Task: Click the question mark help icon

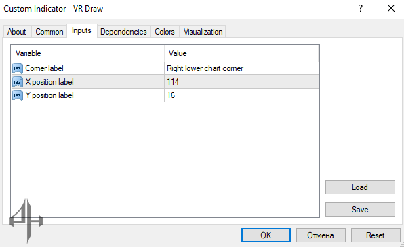Action: 361,9
